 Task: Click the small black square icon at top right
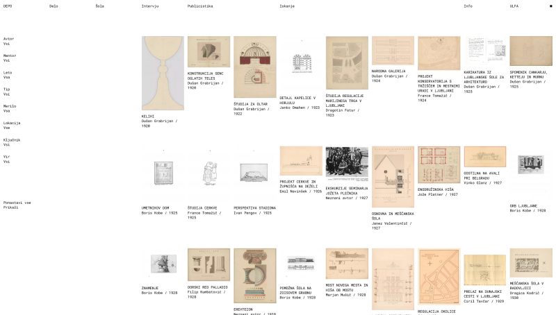[550, 6]
